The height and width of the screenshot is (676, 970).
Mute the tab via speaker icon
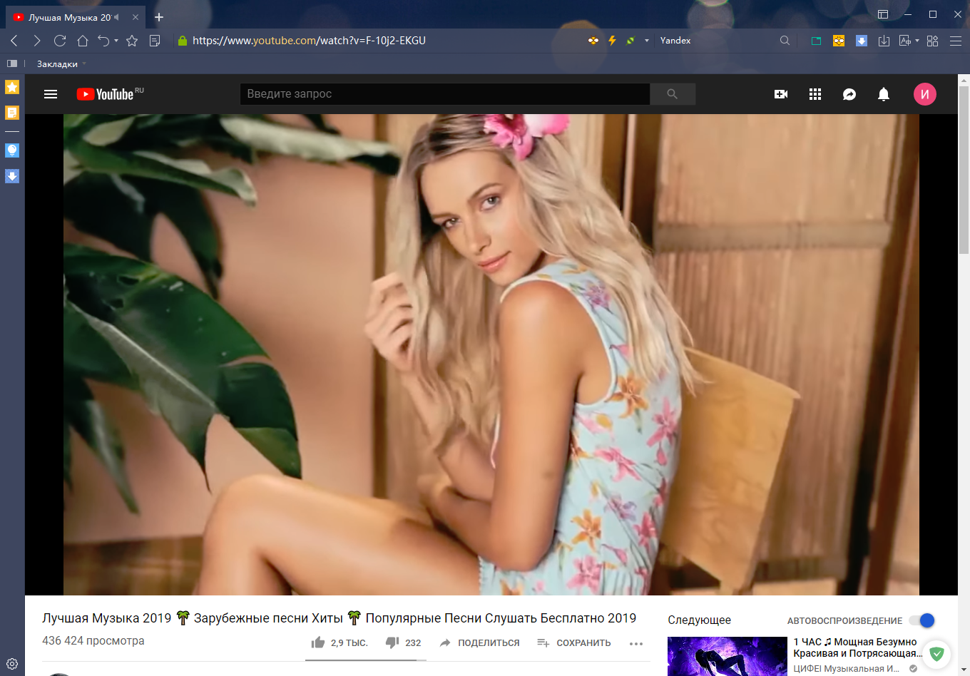pyautogui.click(x=116, y=17)
